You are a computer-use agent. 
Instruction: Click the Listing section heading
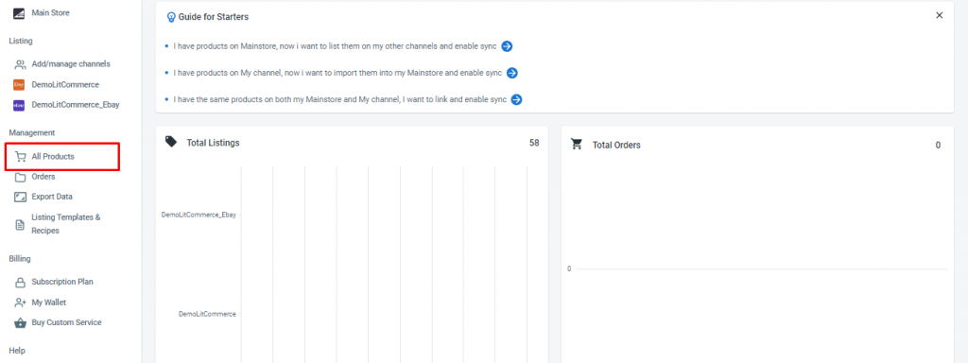pyautogui.click(x=21, y=42)
